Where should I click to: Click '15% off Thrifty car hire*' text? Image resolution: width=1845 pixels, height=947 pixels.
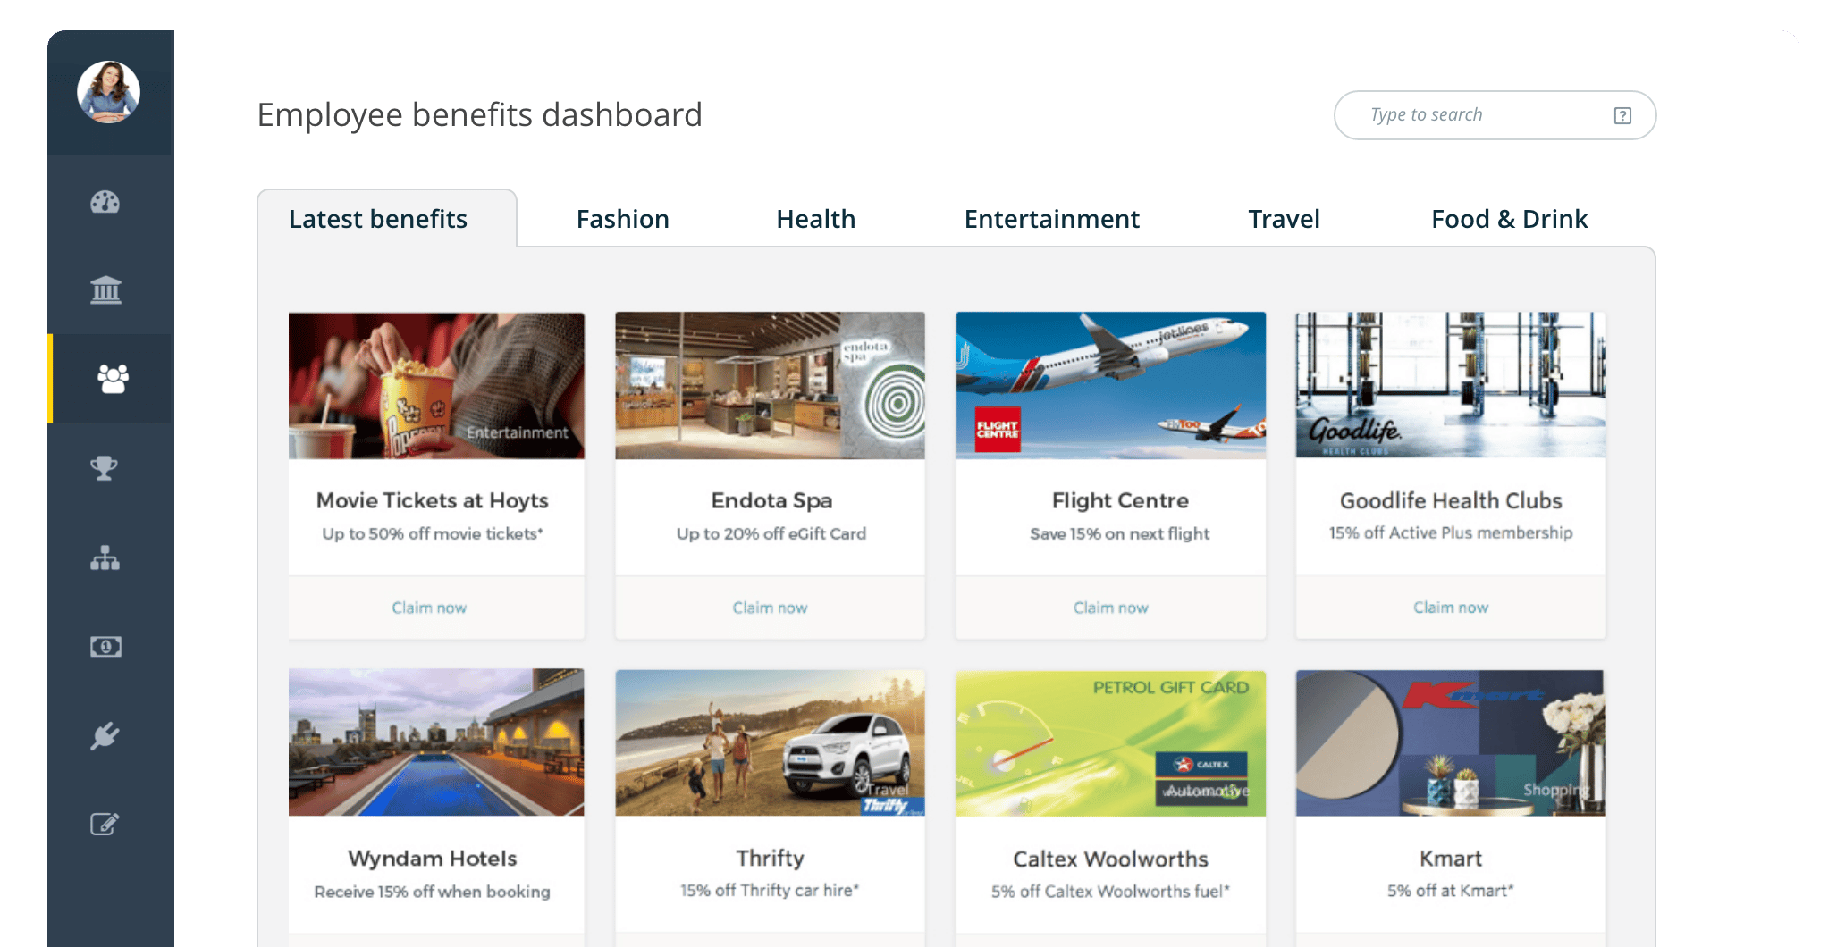pyautogui.click(x=770, y=890)
